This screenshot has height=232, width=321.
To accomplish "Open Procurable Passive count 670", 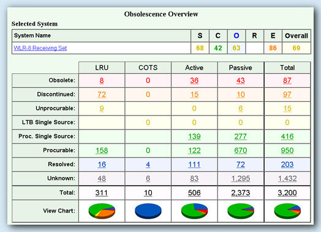I will [x=241, y=151].
